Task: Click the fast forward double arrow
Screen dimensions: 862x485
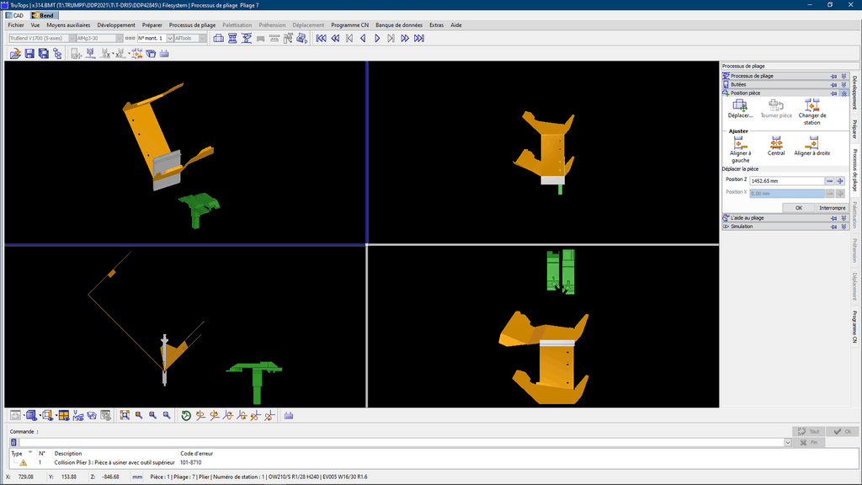Action: (x=405, y=38)
